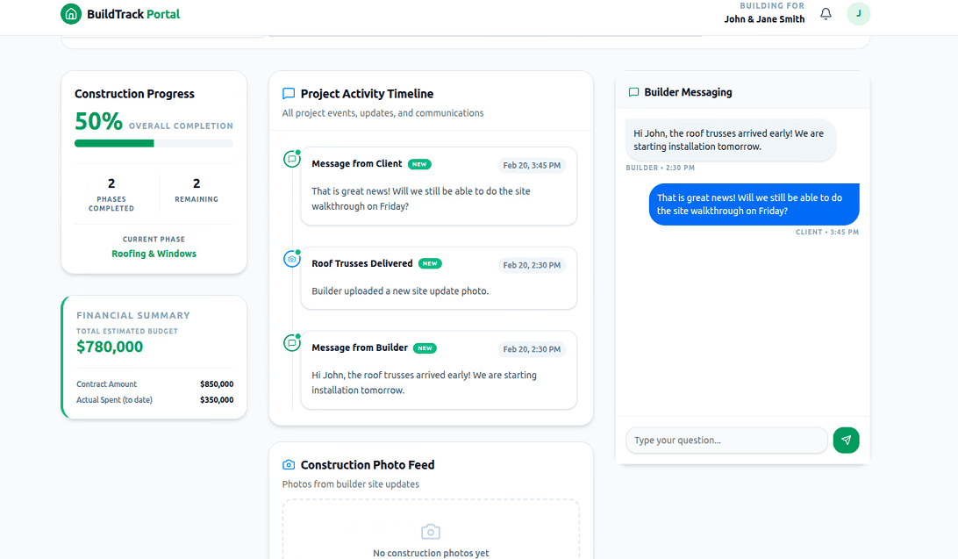Click the $780,000 total estimated budget
Screen dimensions: 958x559
coord(110,347)
